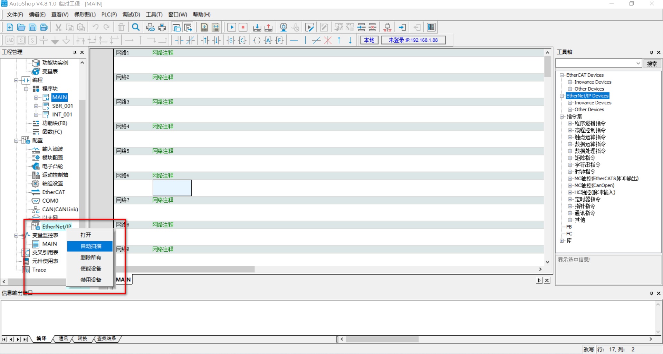
Task: Click the 本地 button in toolbar
Action: coord(369,40)
